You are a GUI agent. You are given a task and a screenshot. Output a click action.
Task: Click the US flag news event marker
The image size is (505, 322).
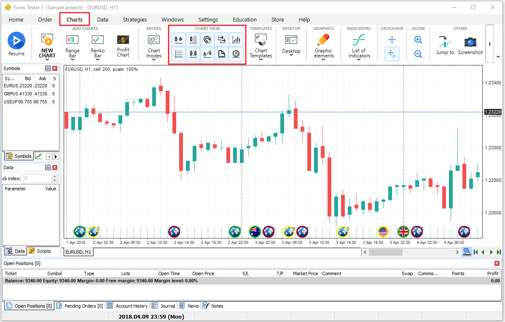click(383, 231)
